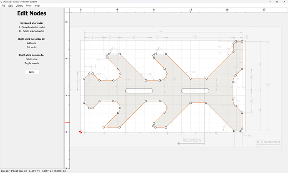The image size is (288, 173).
Task: Click the "Keyboard shortcuts:" label
Action: click(32, 23)
